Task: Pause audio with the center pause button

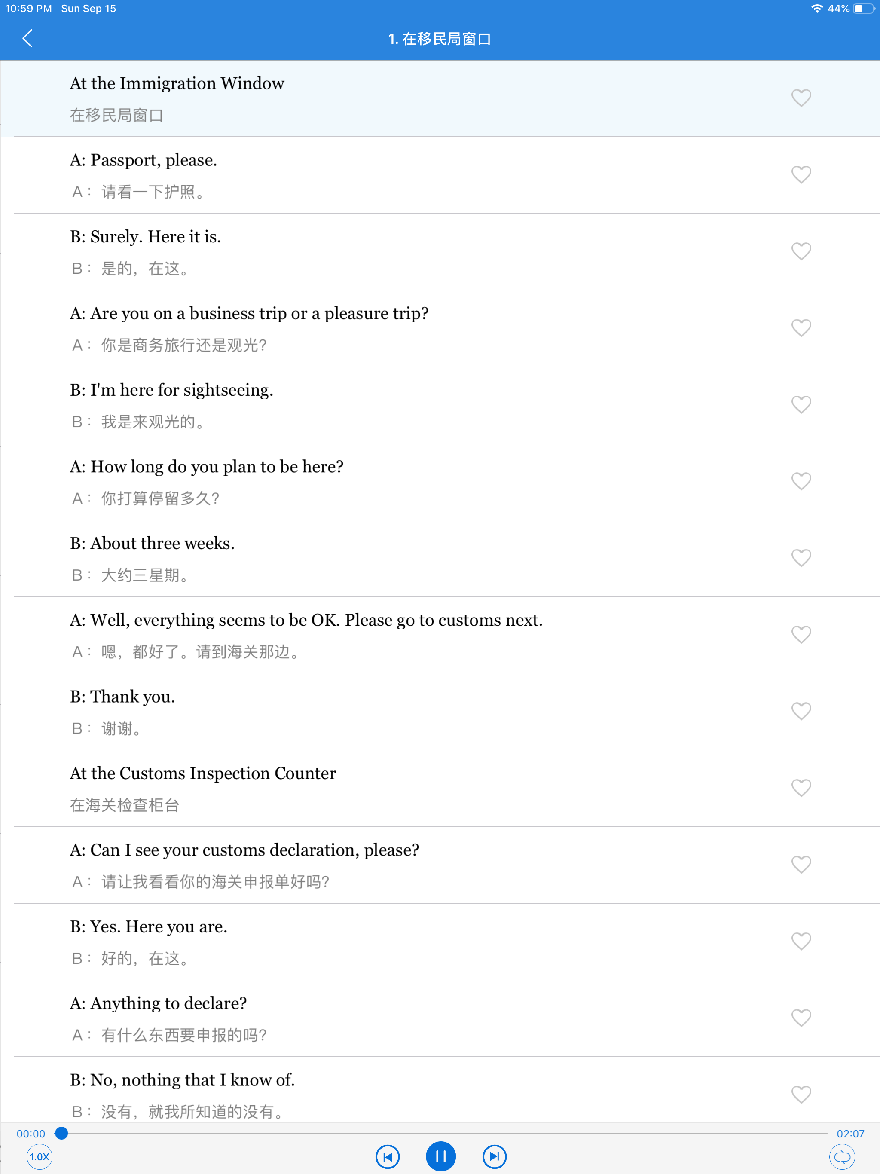Action: click(440, 1156)
